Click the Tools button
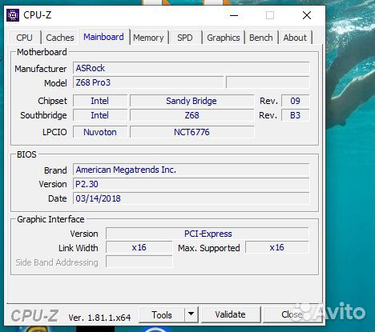The image size is (375, 332). [162, 315]
